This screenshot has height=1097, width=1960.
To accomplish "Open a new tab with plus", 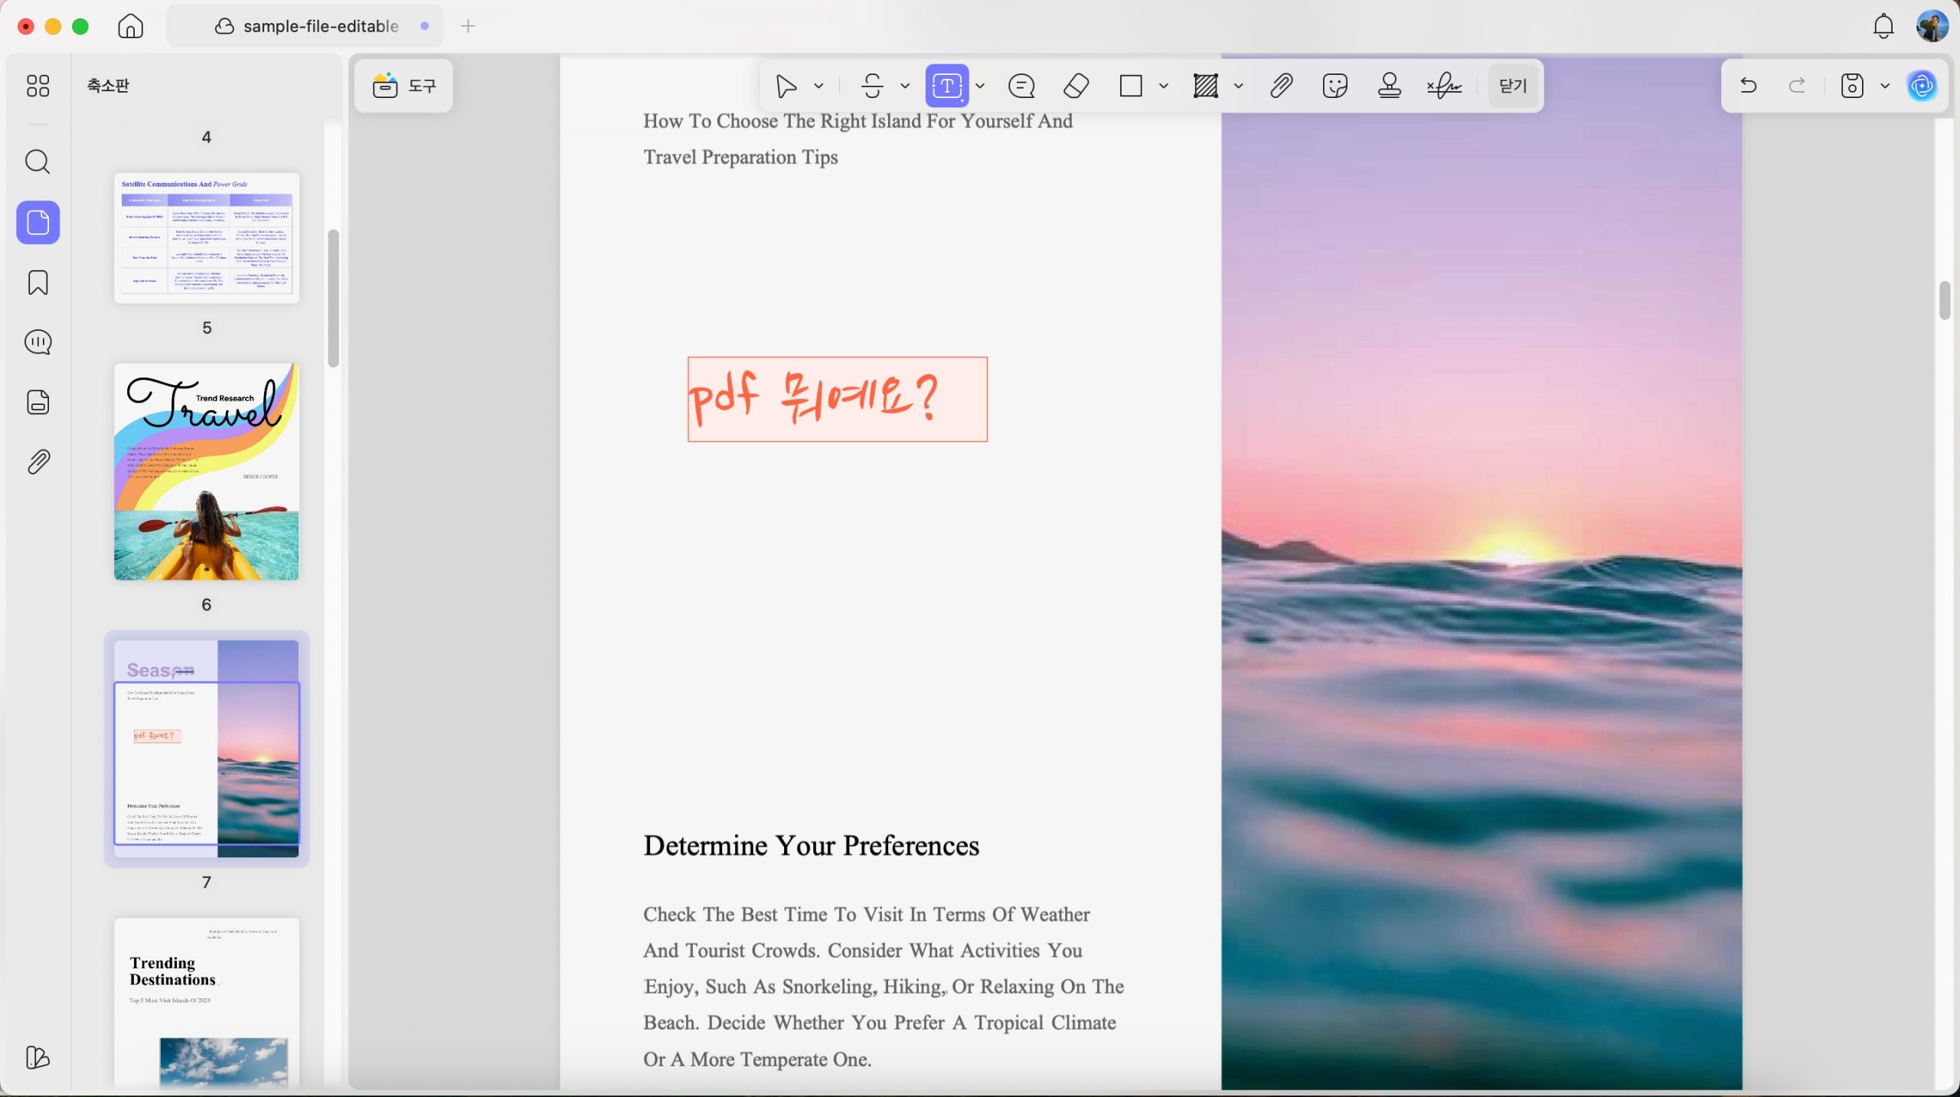I will (468, 26).
